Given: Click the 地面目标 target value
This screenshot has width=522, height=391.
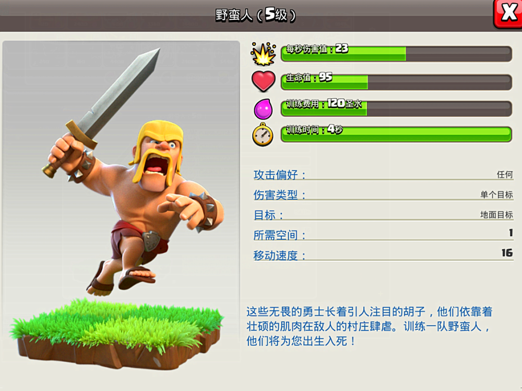Looking at the screenshot, I should coord(496,215).
